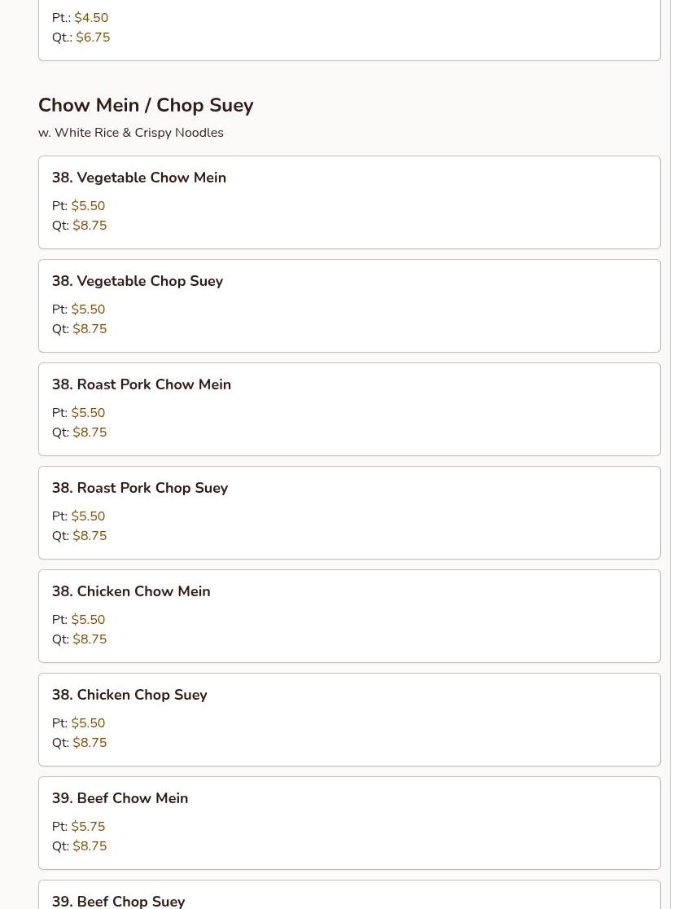
Task: Select the Chicken Chop Suey item
Action: (129, 695)
